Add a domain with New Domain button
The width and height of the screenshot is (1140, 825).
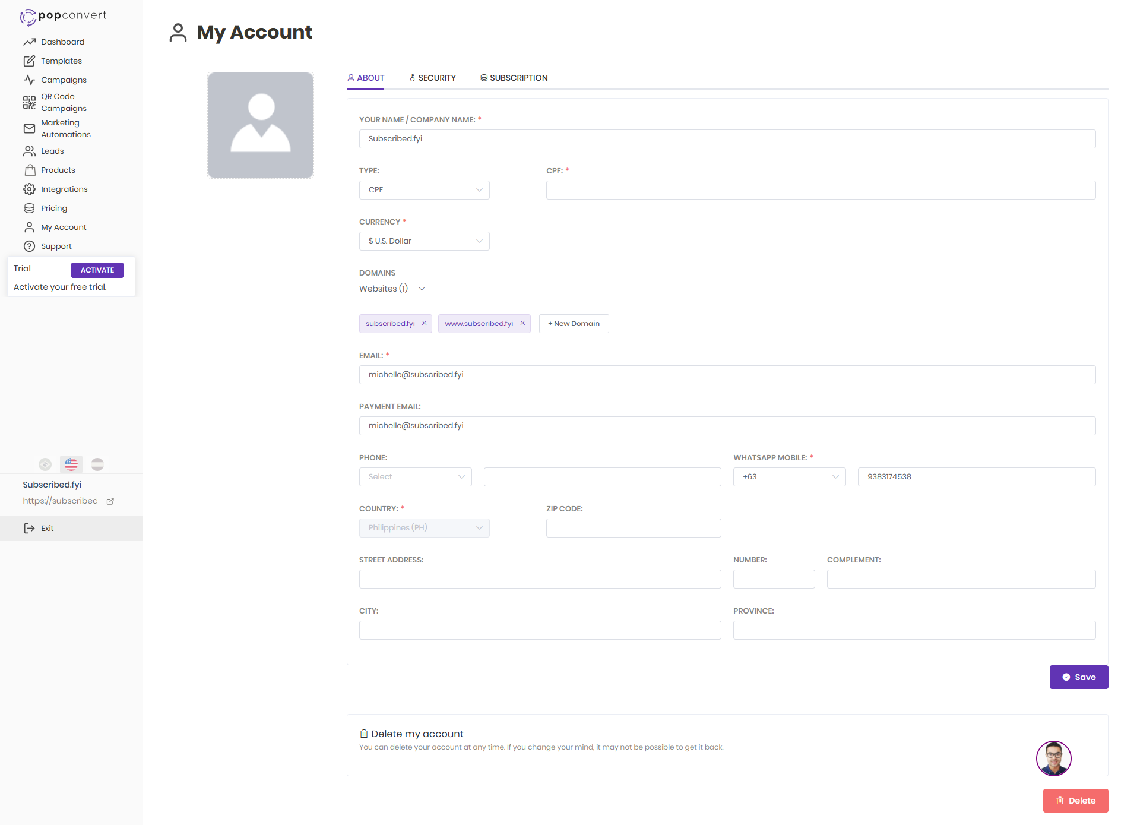coord(574,324)
